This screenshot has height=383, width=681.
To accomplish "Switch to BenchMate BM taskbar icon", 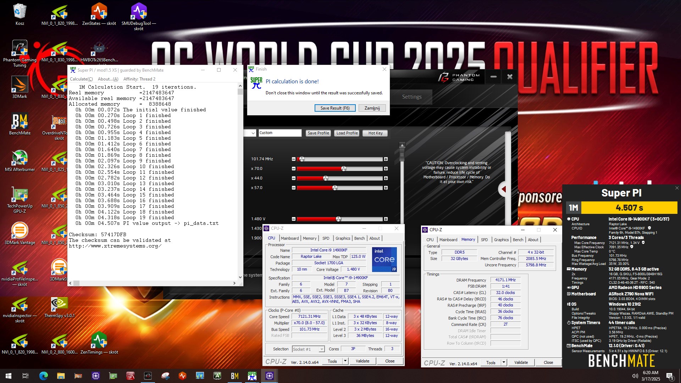I will [235, 376].
